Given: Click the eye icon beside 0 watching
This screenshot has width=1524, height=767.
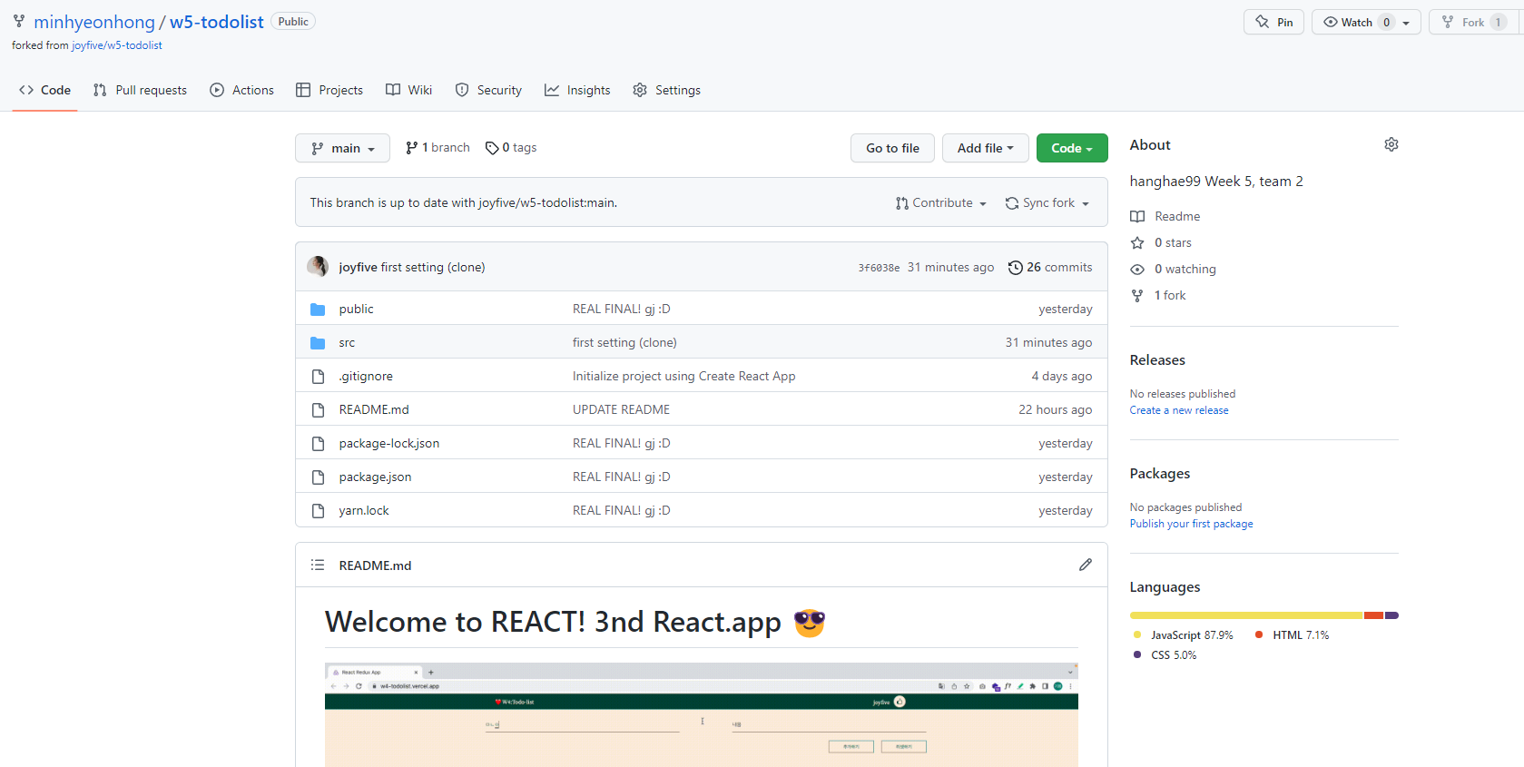Looking at the screenshot, I should point(1137,270).
